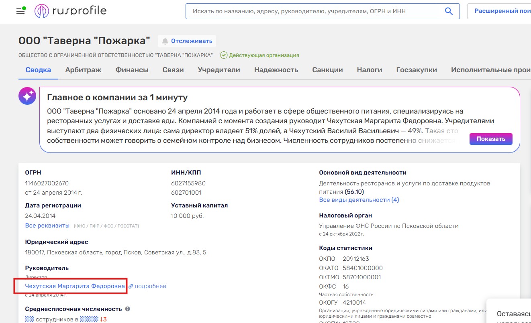This screenshot has width=531, height=323.
Task: Click the green checkmark status icon
Action: [x=224, y=55]
